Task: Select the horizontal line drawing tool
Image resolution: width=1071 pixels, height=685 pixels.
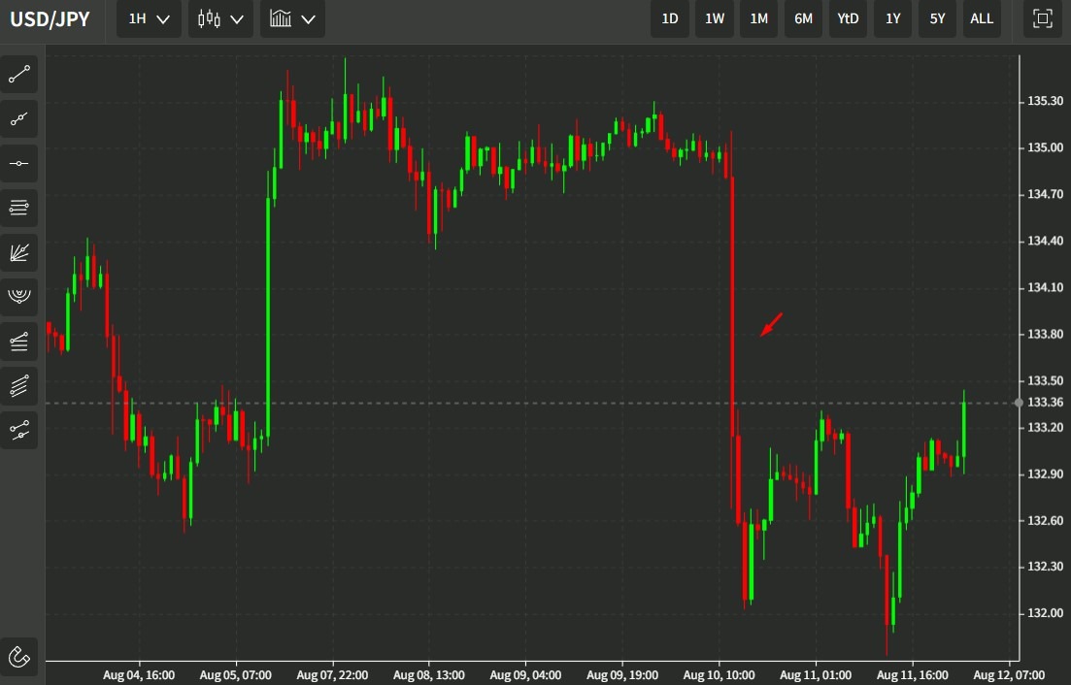Action: pos(19,163)
